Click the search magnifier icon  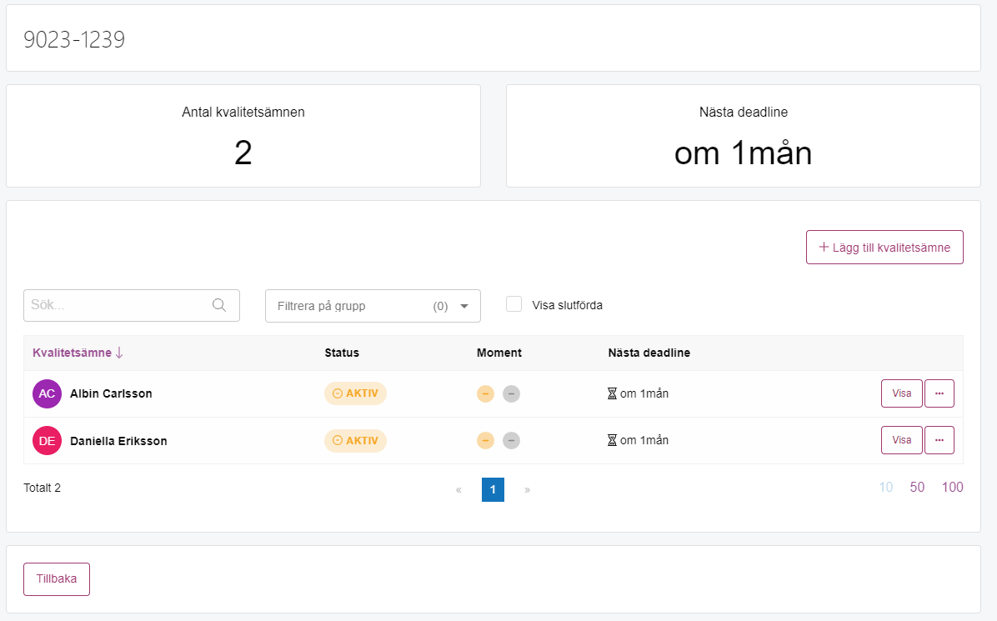point(219,305)
